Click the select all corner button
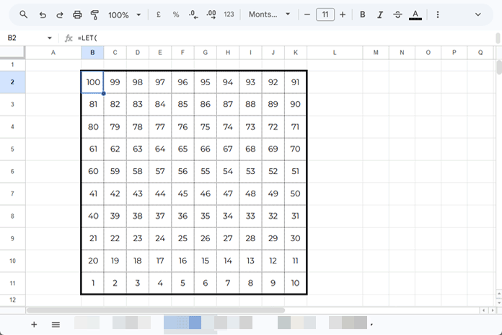 [12, 53]
